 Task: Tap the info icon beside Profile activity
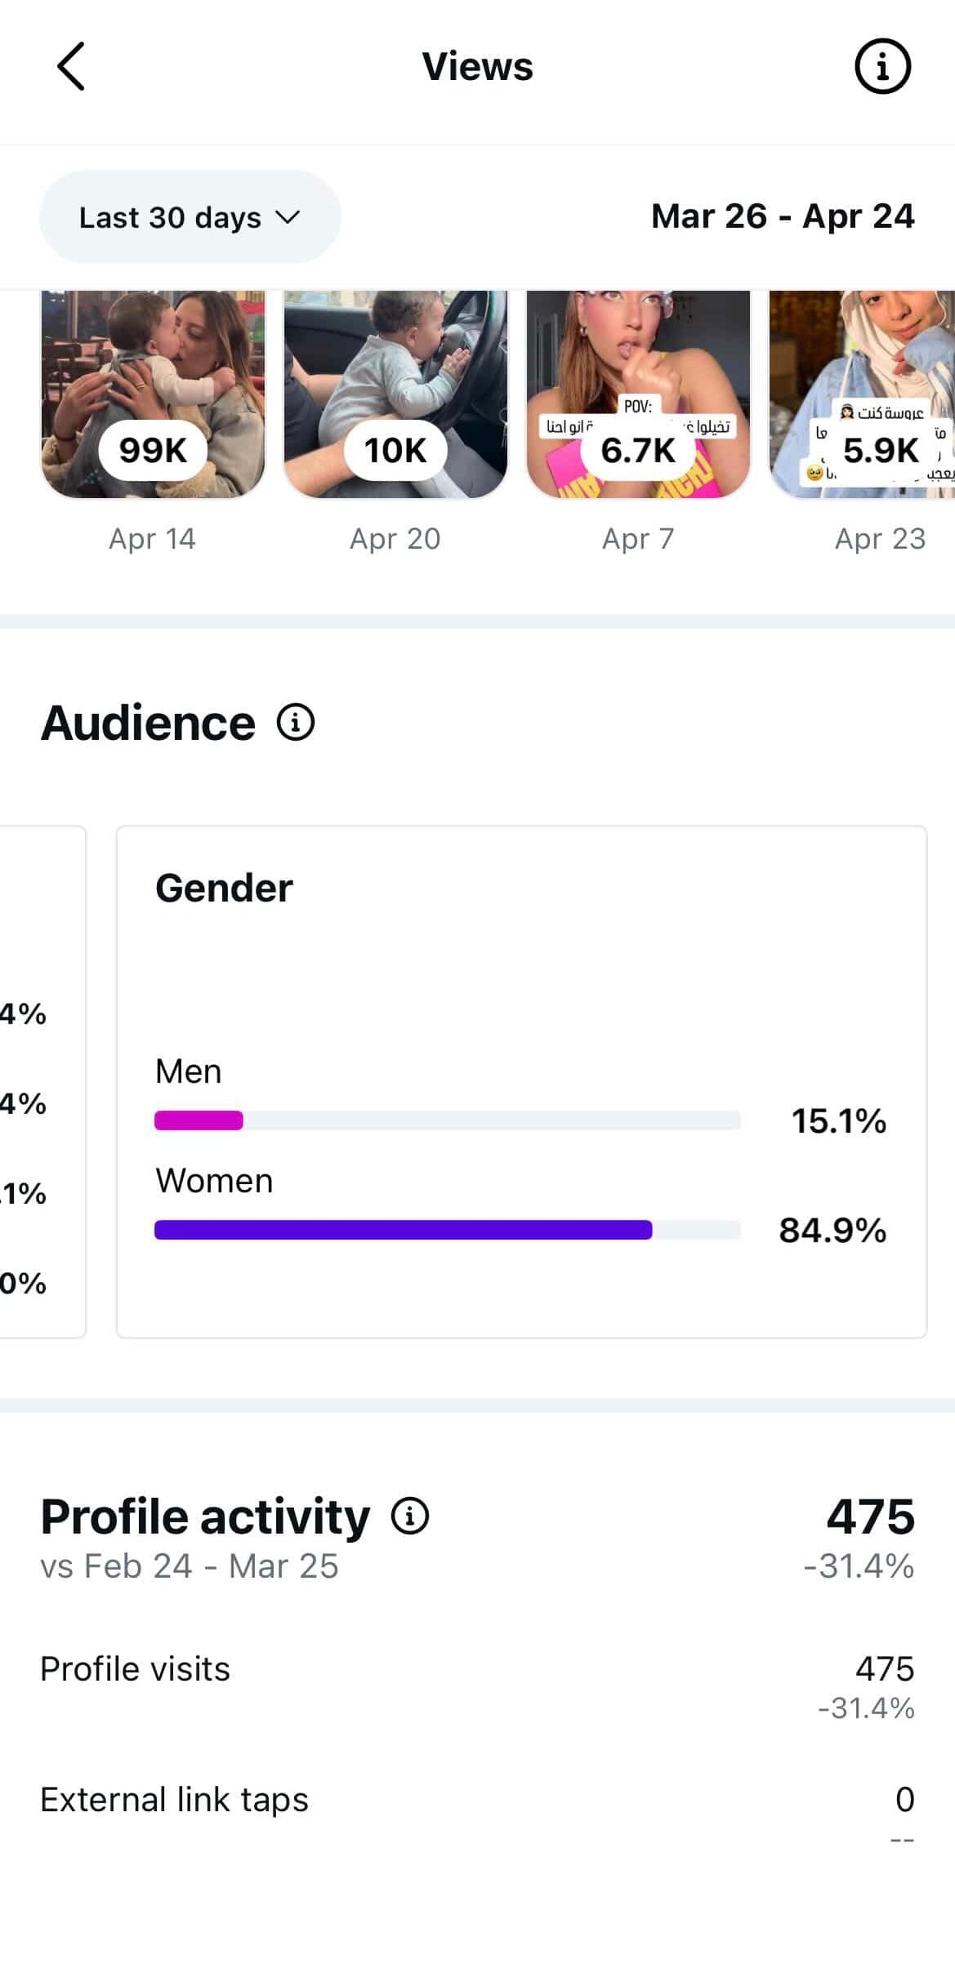[410, 1516]
